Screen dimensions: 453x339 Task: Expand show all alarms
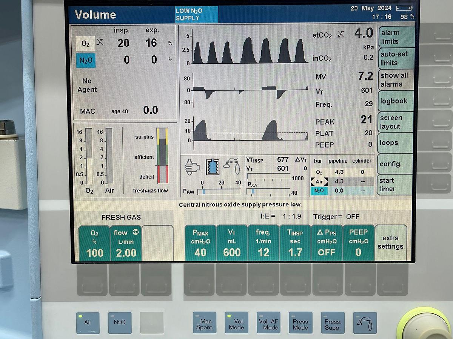tap(395, 79)
